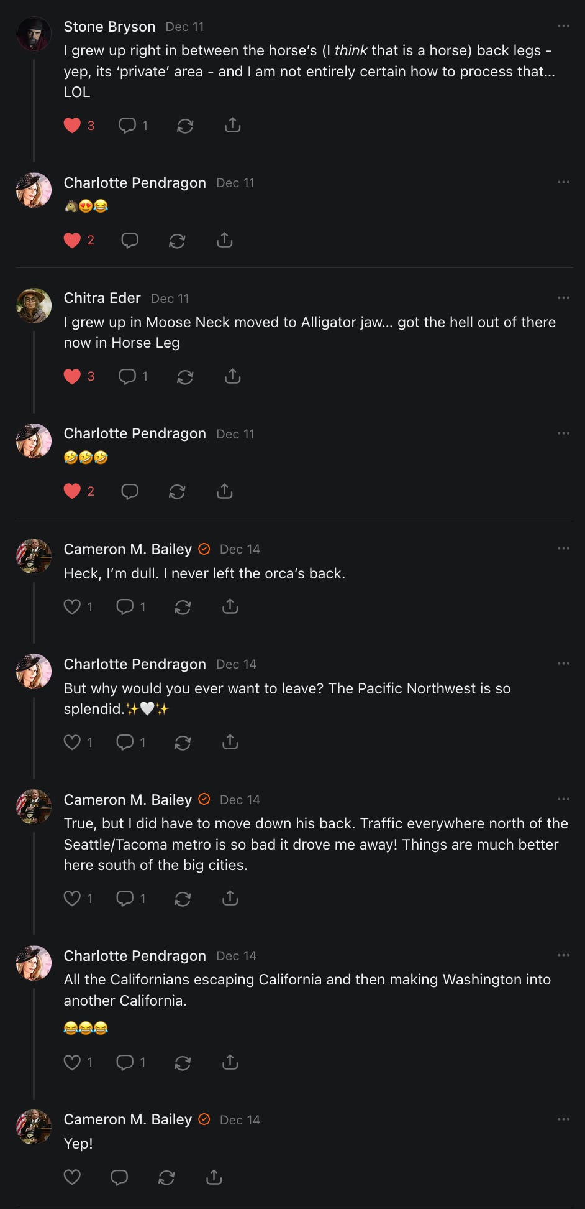Image resolution: width=585 pixels, height=1209 pixels.
Task: Open Chitra Eder's profile name link
Action: point(102,298)
